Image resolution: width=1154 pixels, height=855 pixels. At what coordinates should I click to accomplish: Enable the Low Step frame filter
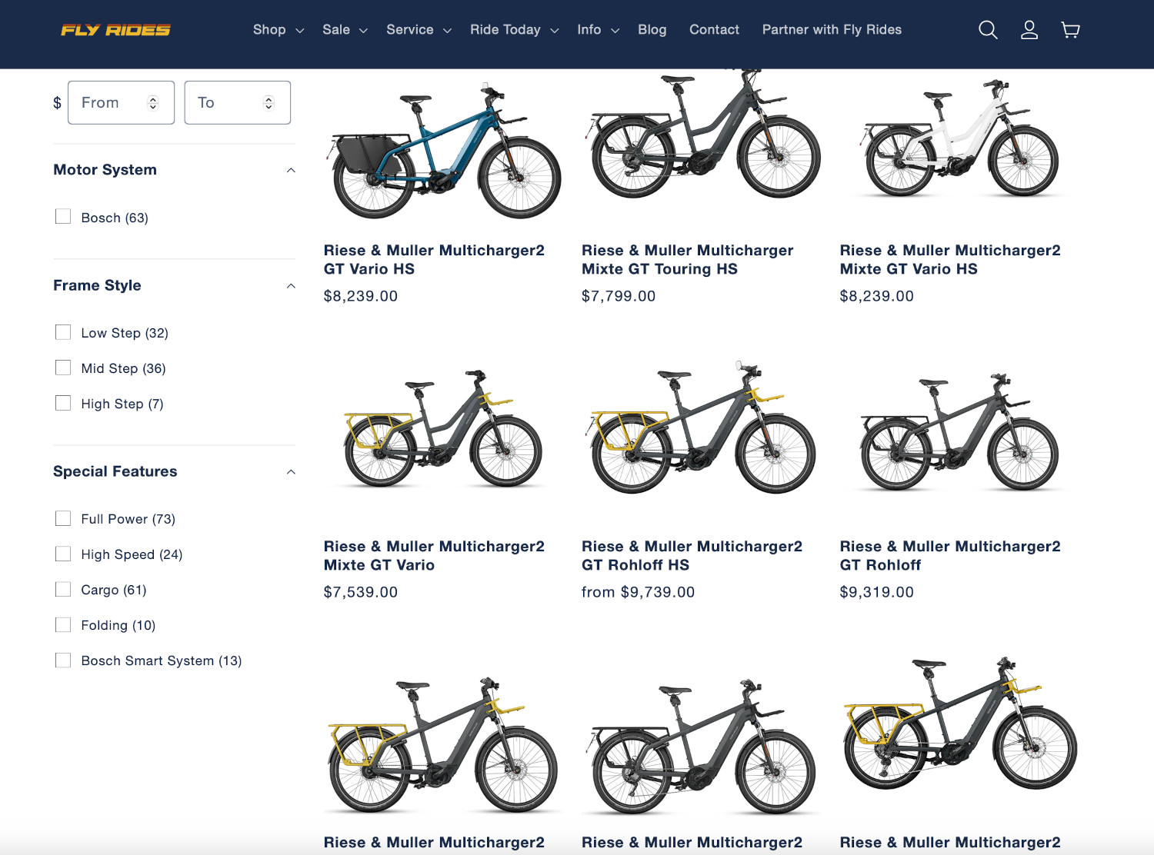pyautogui.click(x=63, y=332)
